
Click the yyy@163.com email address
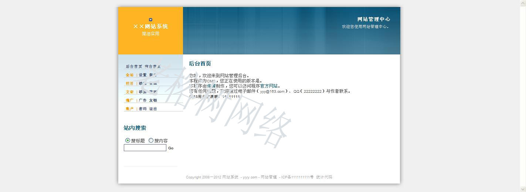pos(272,91)
